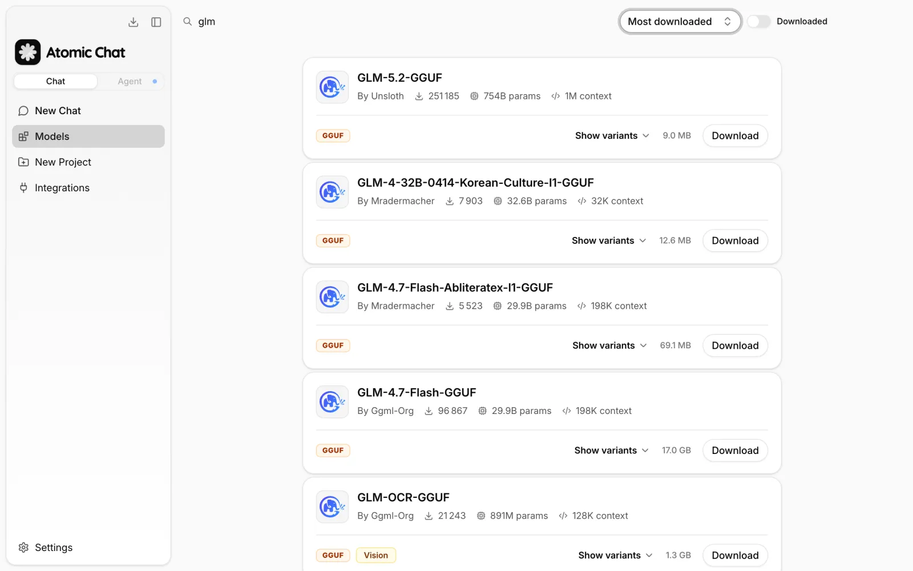This screenshot has height=571, width=913.
Task: Click the Atomic Chat flower logo
Action: click(x=27, y=53)
